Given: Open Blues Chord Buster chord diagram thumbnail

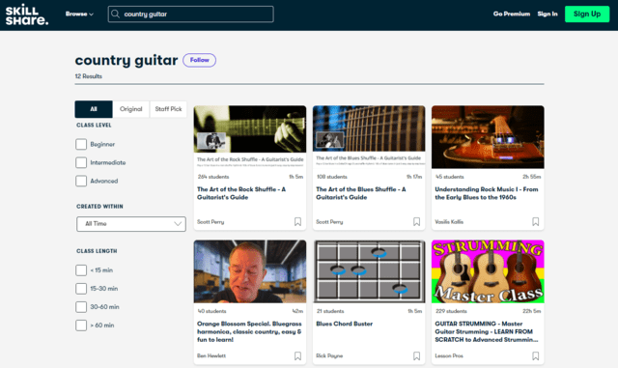Looking at the screenshot, I should click(x=369, y=271).
